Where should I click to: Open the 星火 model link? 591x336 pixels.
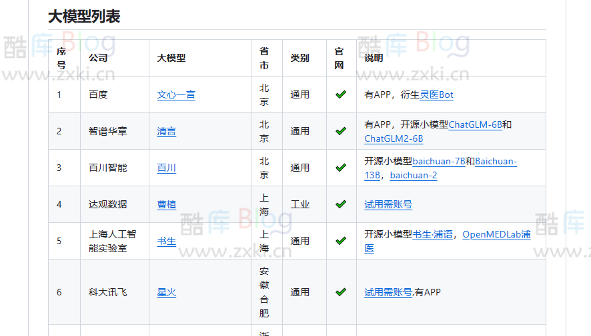tap(166, 292)
